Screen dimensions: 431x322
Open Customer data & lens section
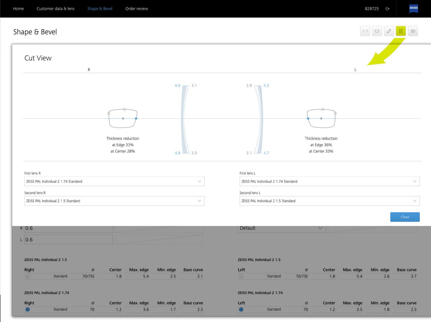pos(55,9)
